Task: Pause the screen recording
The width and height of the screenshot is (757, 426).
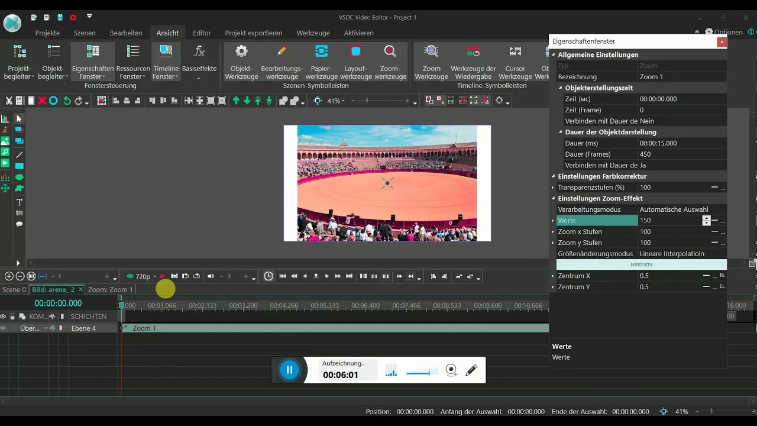Action: (289, 370)
